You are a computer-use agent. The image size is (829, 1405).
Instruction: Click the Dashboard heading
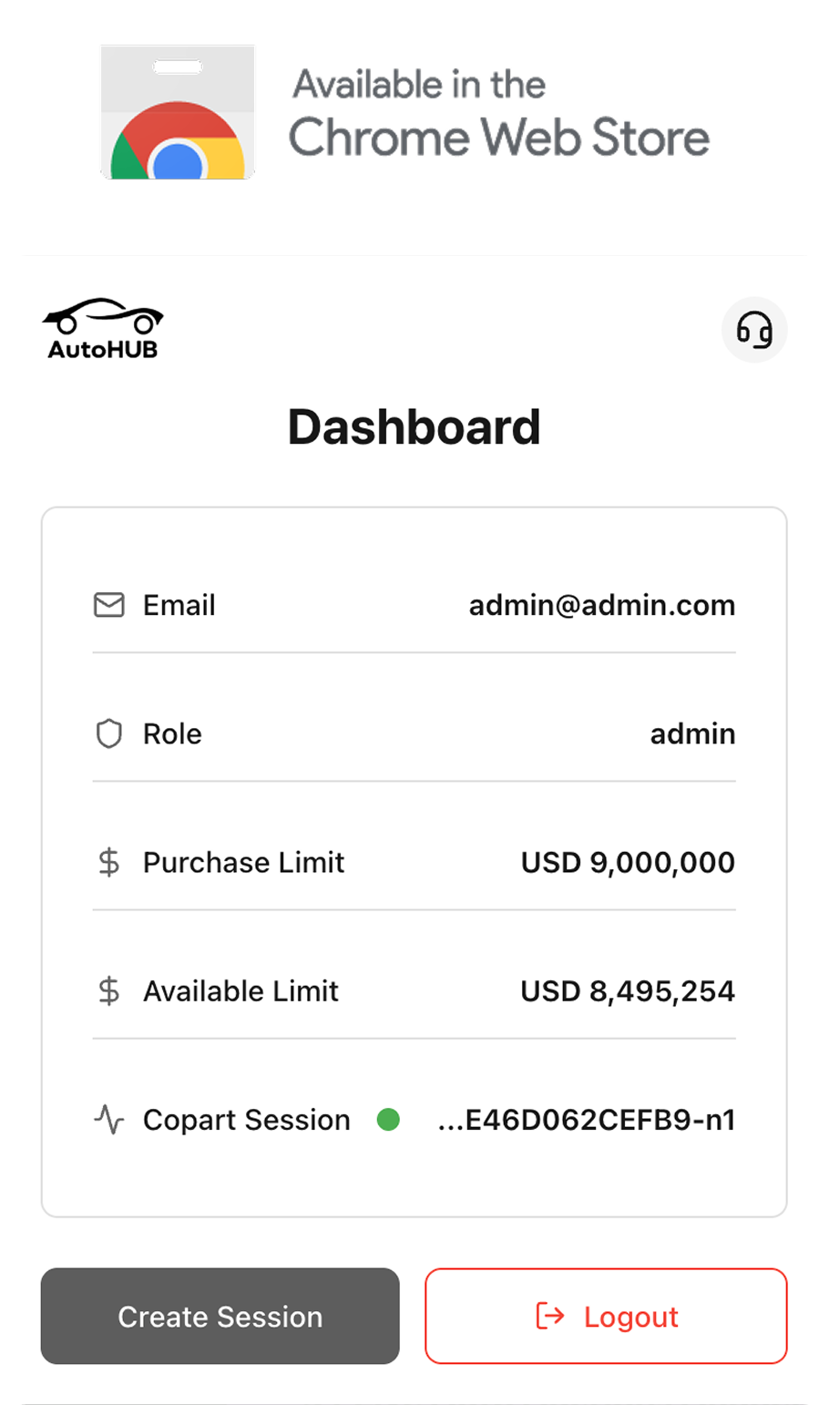click(x=414, y=426)
